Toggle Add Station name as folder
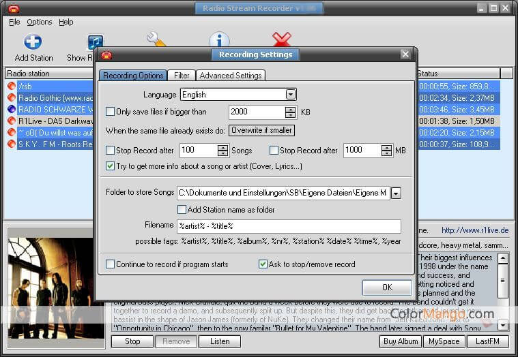The width and height of the screenshot is (518, 357). pyautogui.click(x=182, y=210)
